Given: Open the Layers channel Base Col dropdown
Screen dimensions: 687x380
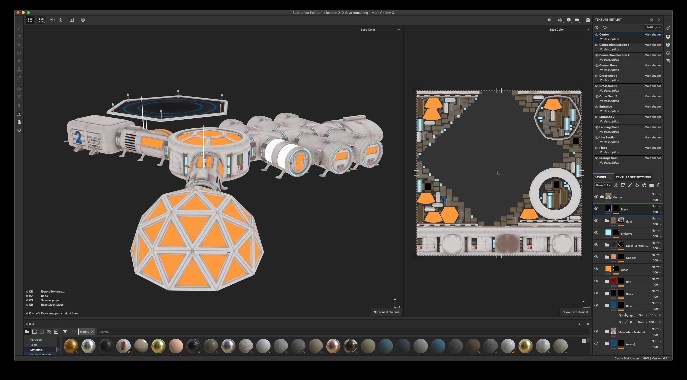Looking at the screenshot, I should 603,185.
